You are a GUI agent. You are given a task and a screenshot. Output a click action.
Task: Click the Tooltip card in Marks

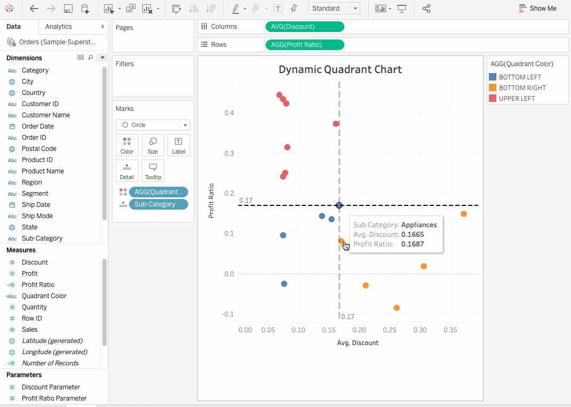[152, 171]
